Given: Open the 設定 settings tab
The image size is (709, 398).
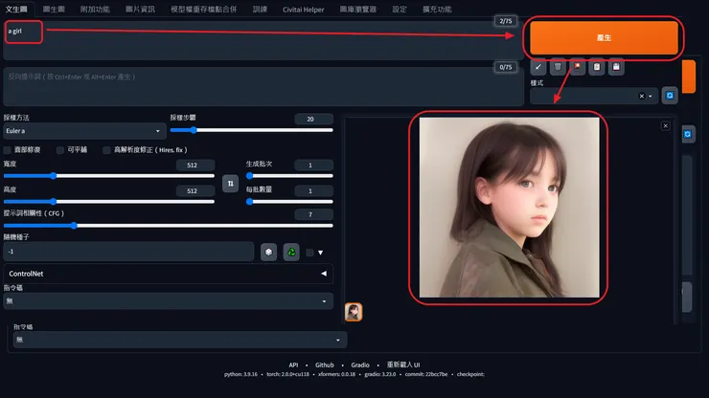Looking at the screenshot, I should pyautogui.click(x=400, y=9).
